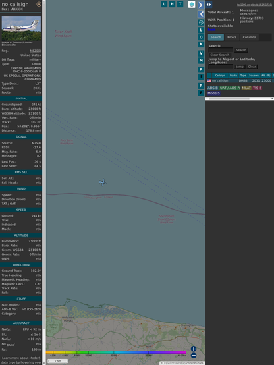This screenshot has height=365, width=274.
Task: Click the follow aircraft target icon
Action: click(201, 22)
